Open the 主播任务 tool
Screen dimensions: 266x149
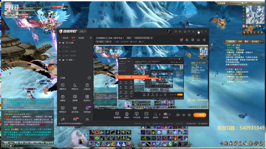pos(87,86)
